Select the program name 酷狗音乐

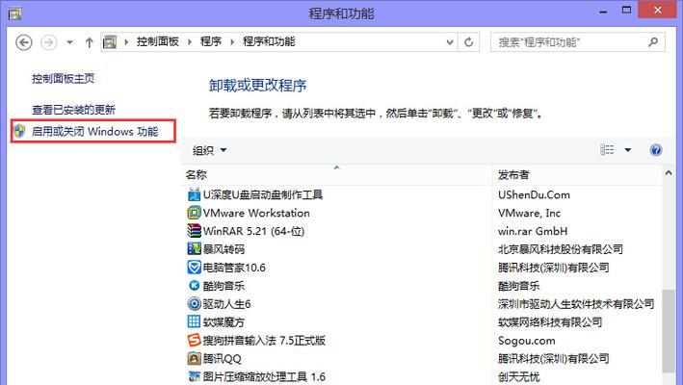click(223, 286)
